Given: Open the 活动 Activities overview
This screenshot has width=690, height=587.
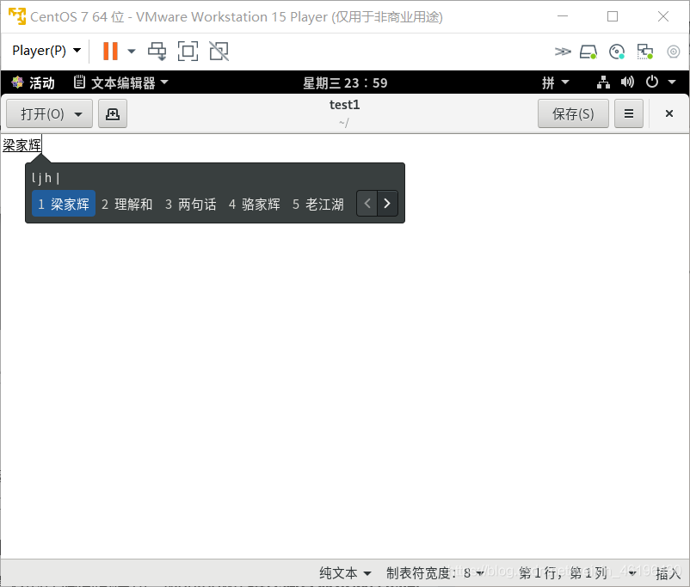Looking at the screenshot, I should coord(33,83).
